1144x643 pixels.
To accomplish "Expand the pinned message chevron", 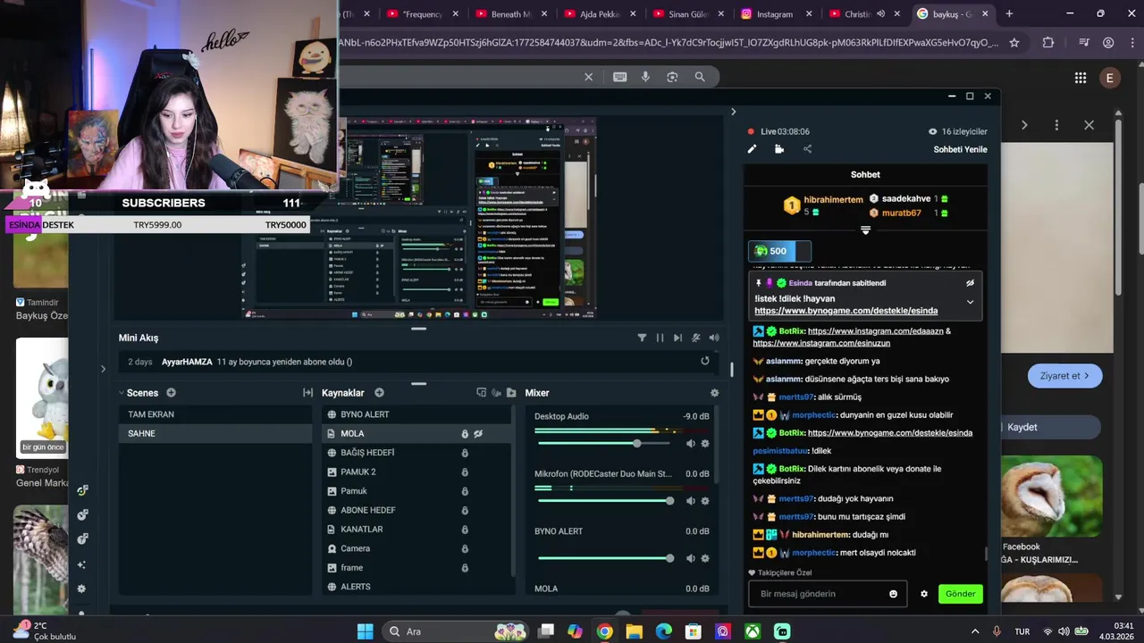I will point(970,302).
